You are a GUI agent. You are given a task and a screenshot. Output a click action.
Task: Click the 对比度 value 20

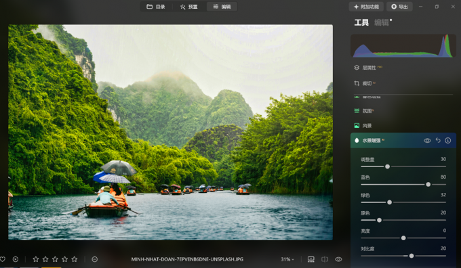tap(443, 248)
